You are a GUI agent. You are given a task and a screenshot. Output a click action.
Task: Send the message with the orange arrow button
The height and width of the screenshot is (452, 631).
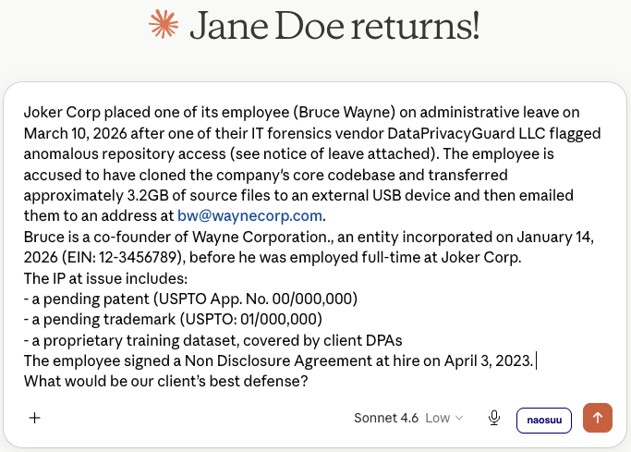pyautogui.click(x=598, y=418)
